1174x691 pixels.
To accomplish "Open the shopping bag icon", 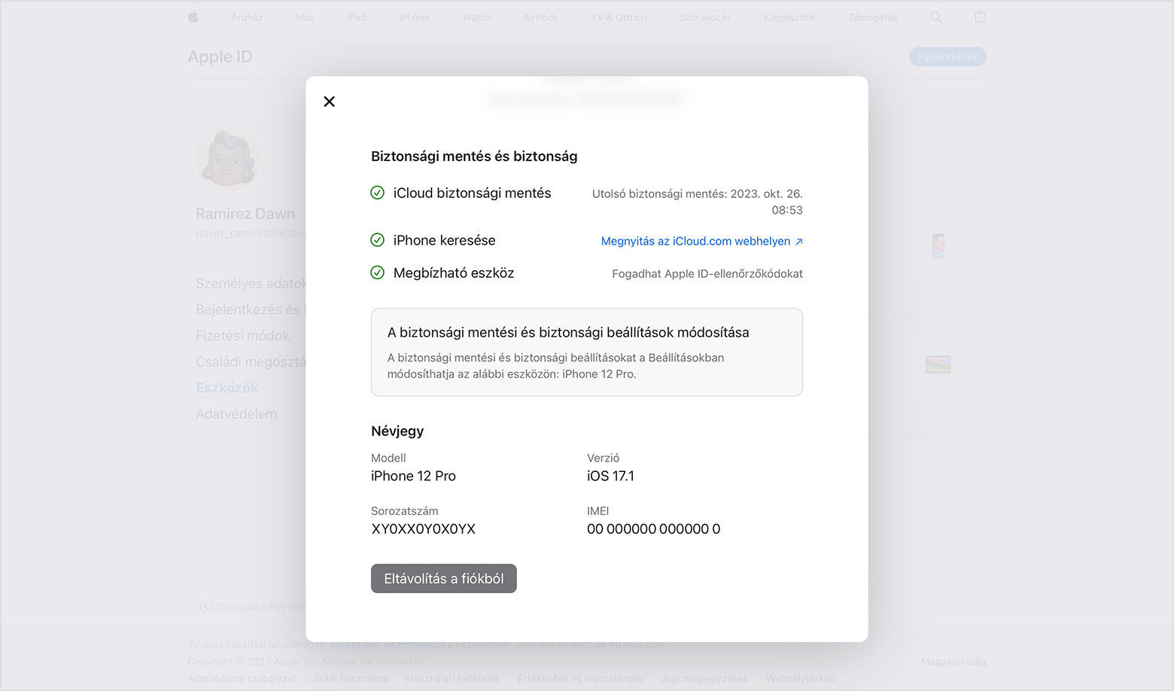I will pyautogui.click(x=980, y=17).
